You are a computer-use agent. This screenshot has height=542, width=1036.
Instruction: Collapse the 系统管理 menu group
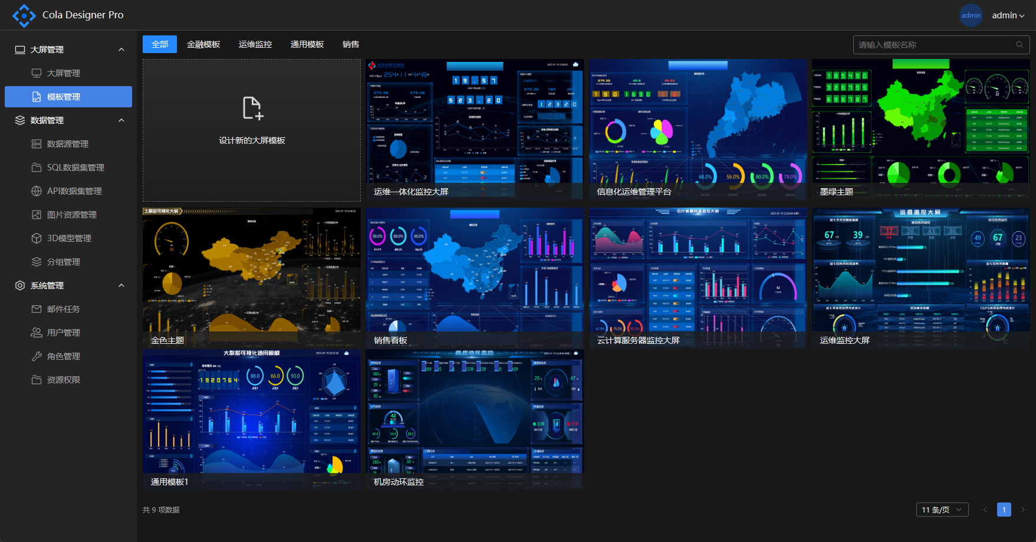pyautogui.click(x=121, y=285)
